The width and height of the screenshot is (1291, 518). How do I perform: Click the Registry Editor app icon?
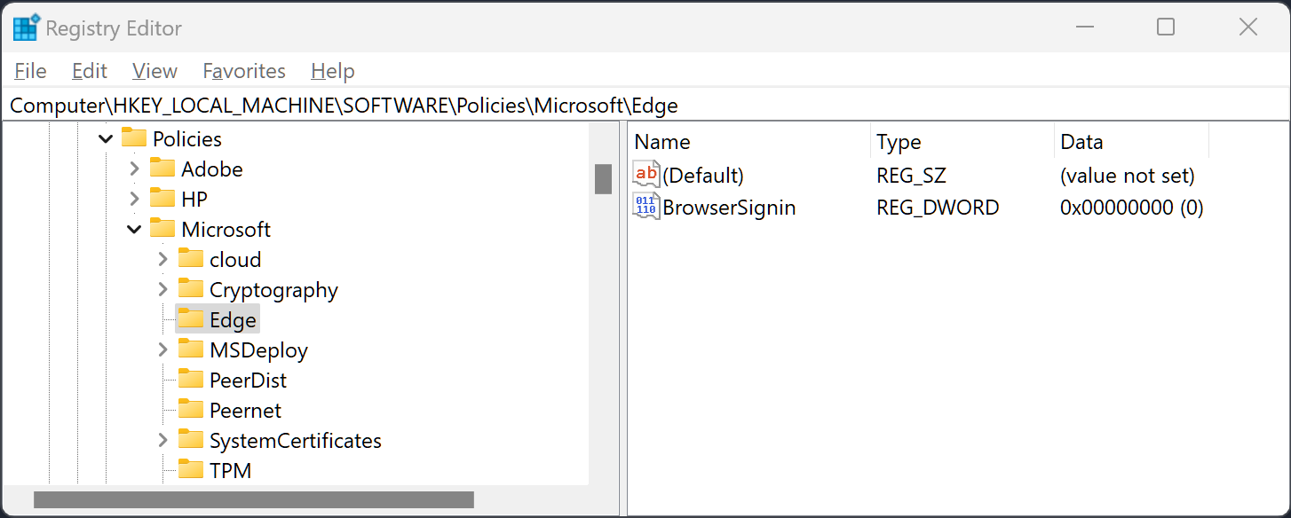pyautogui.click(x=27, y=27)
